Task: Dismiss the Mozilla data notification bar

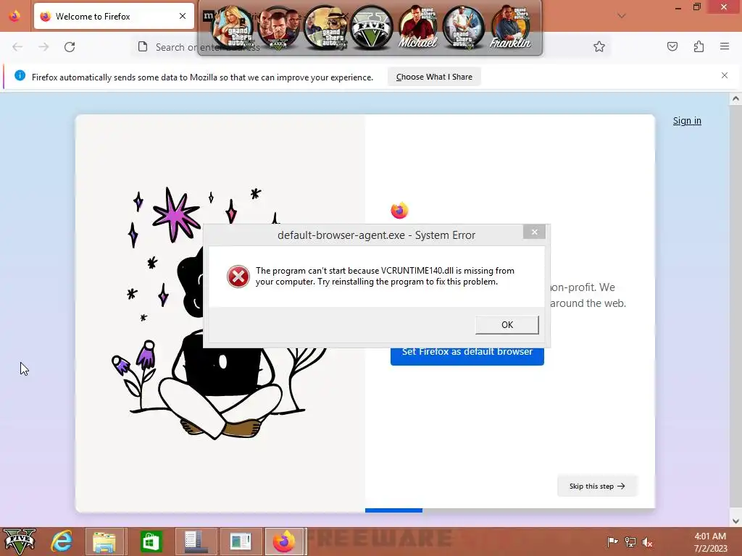Action: [724, 75]
